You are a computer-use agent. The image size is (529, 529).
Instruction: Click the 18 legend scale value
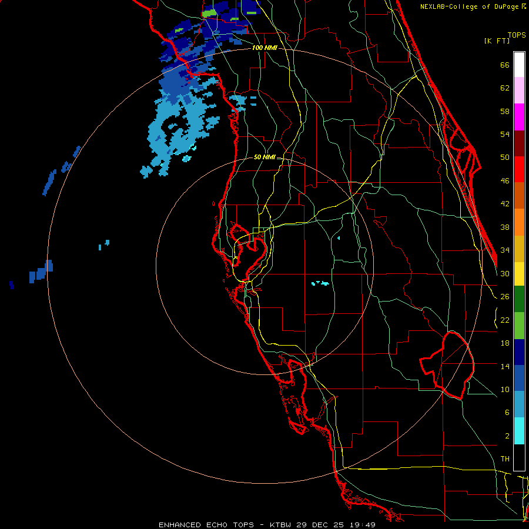pos(505,343)
